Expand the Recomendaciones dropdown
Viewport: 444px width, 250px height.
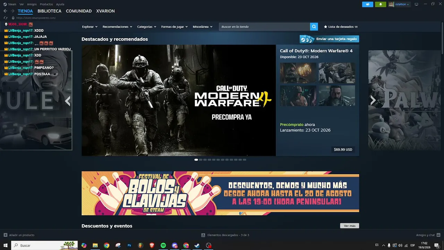coord(117,27)
